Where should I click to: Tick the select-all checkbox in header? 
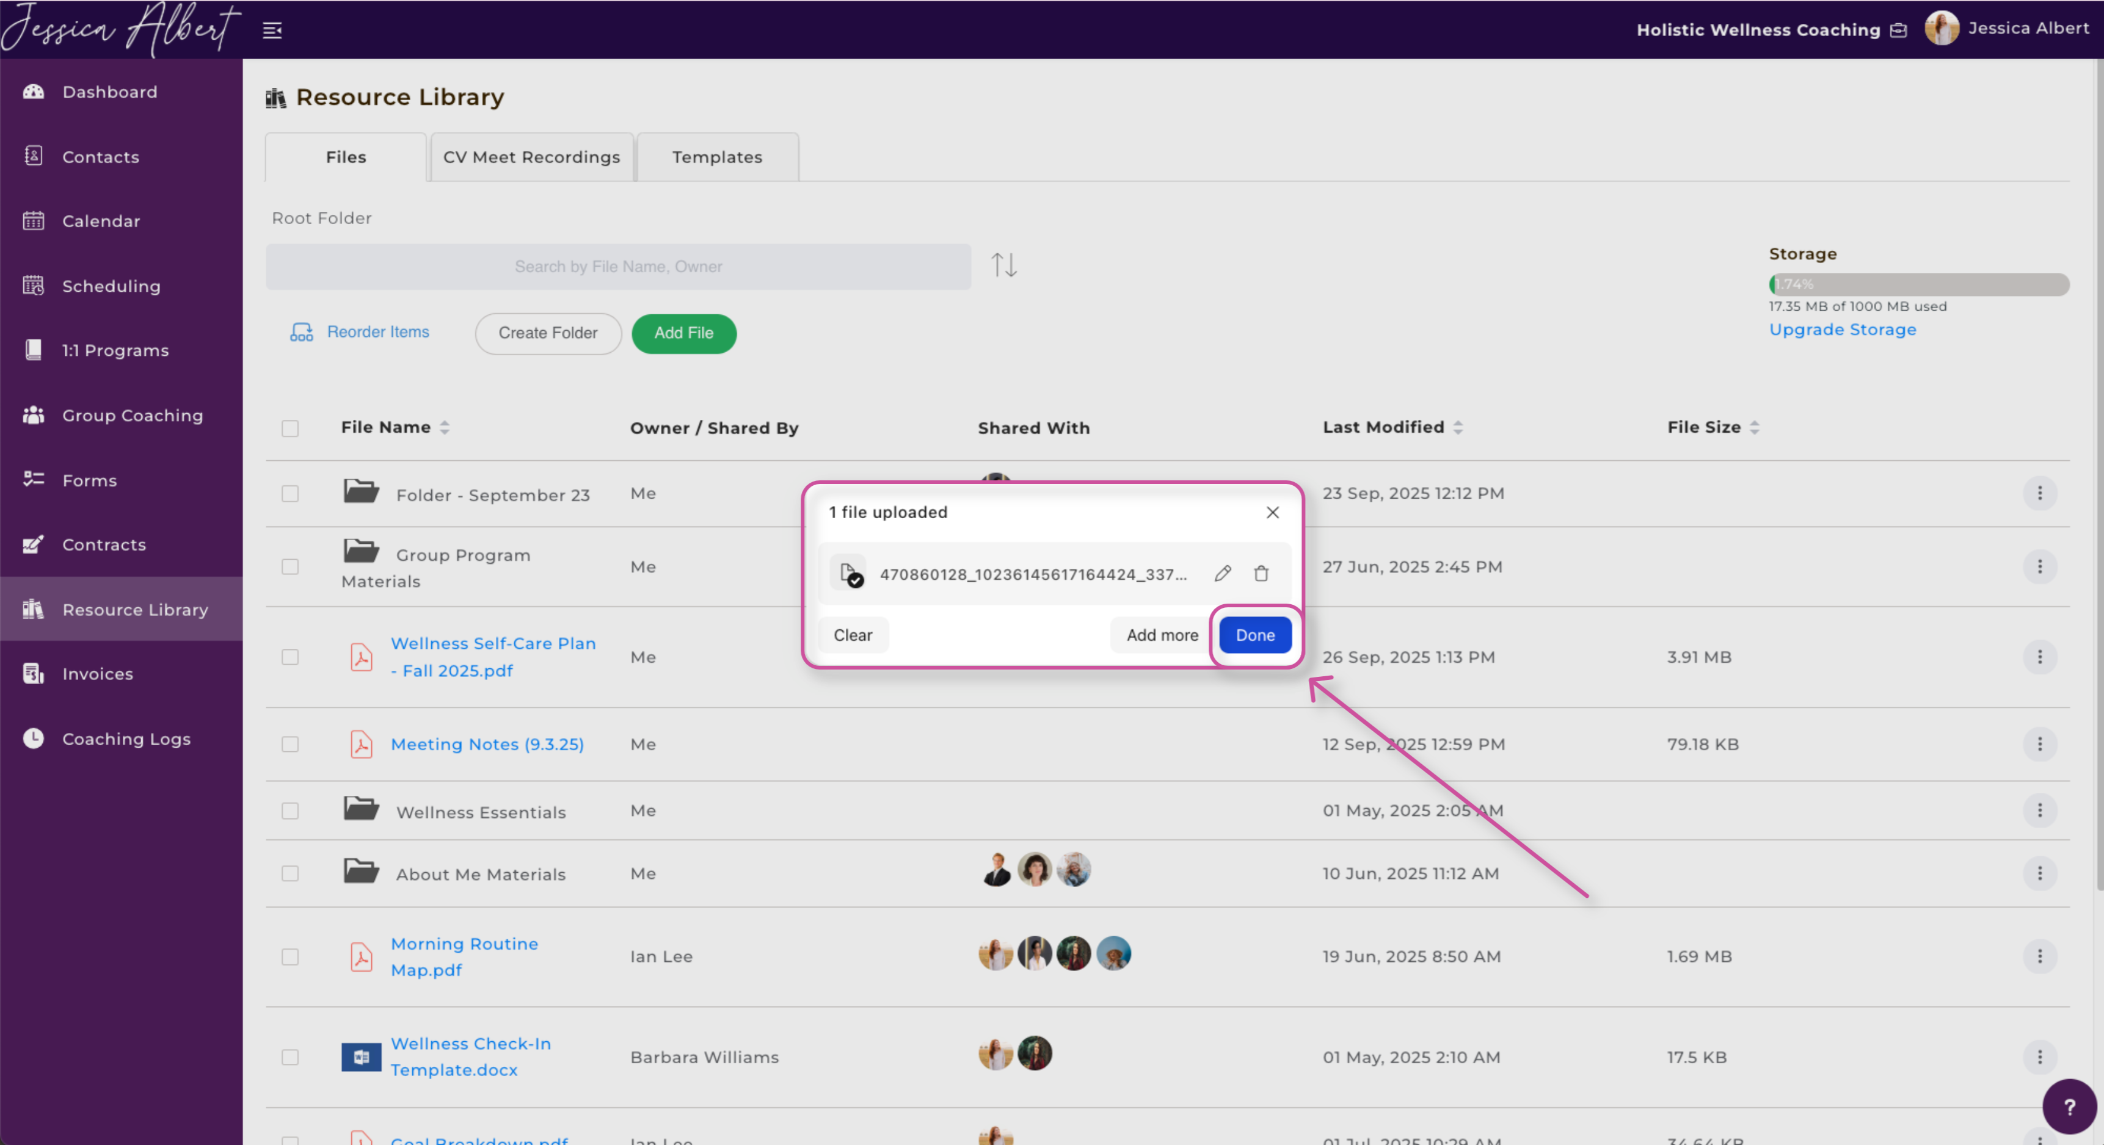point(290,428)
